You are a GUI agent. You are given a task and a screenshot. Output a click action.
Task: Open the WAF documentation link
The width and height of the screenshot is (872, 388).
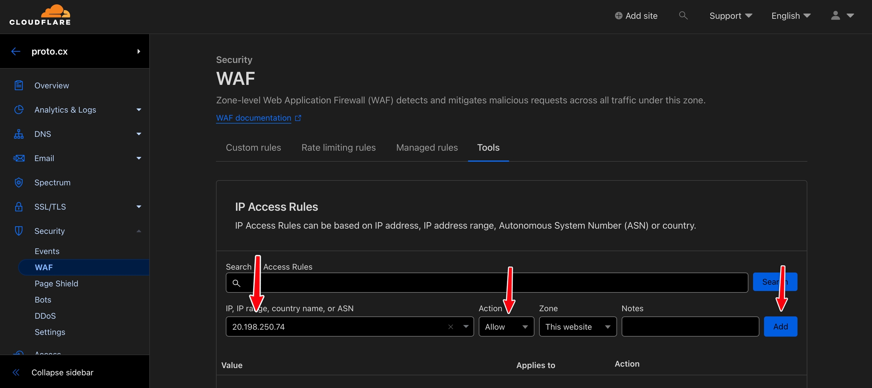(x=254, y=118)
